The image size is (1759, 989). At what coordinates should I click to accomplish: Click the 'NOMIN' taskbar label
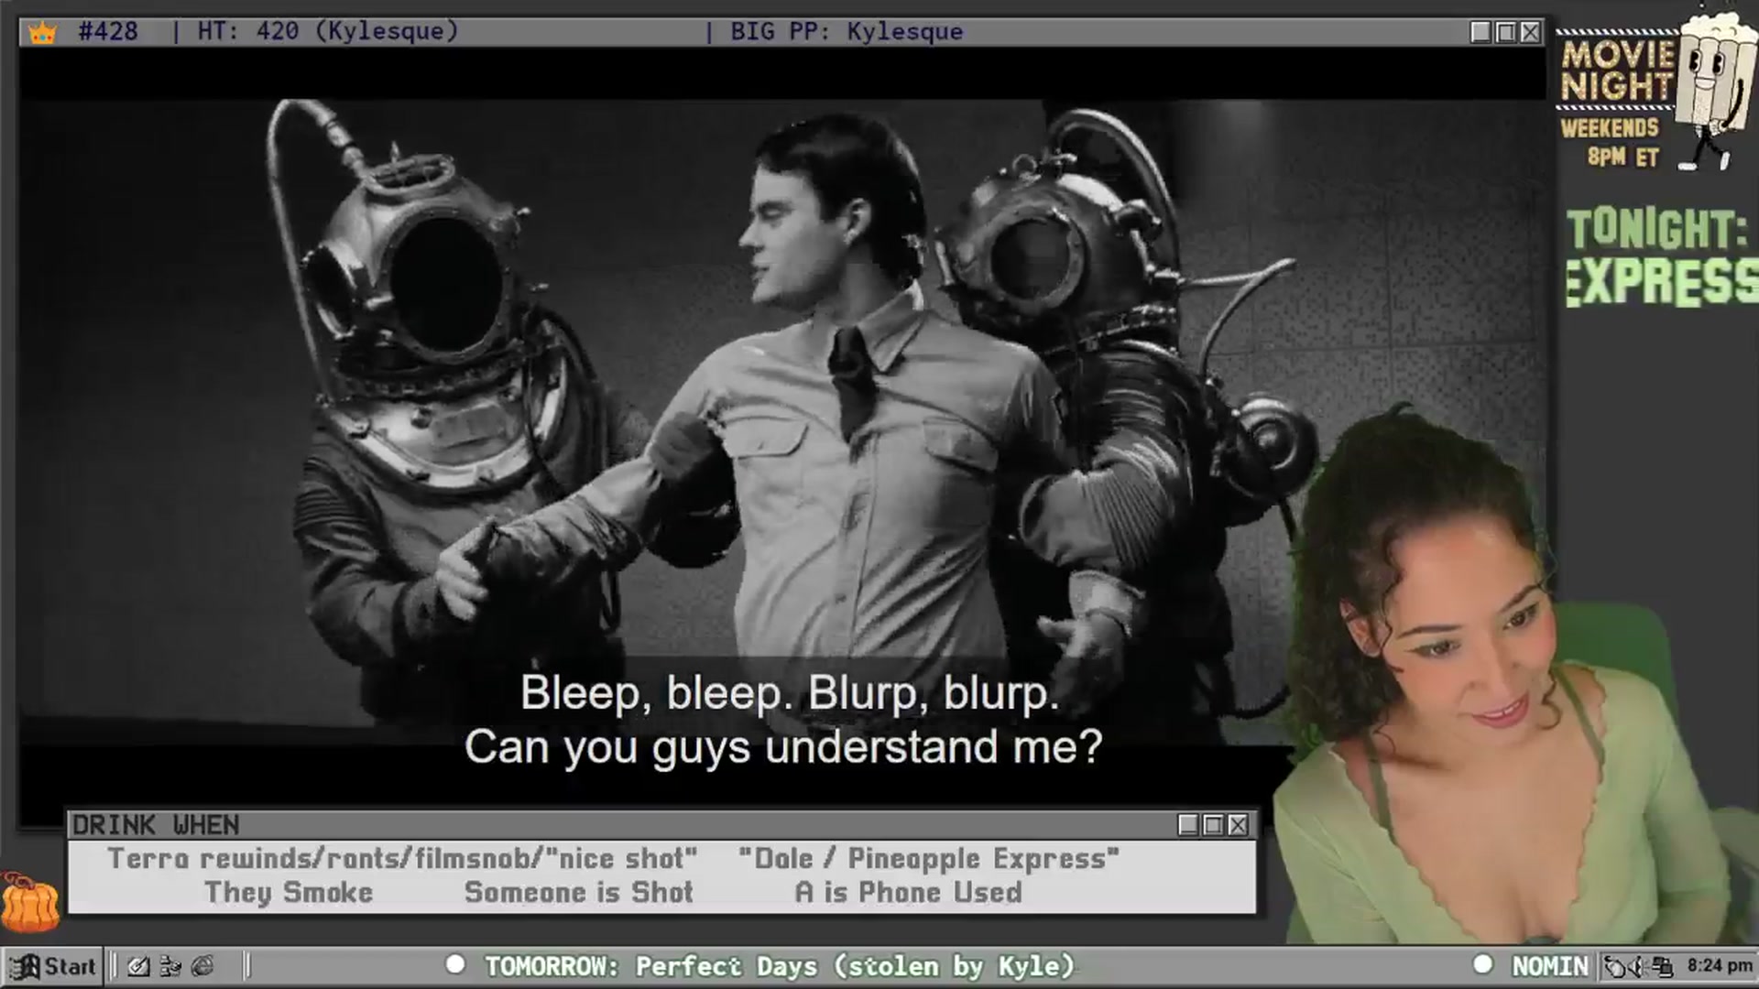click(1549, 966)
